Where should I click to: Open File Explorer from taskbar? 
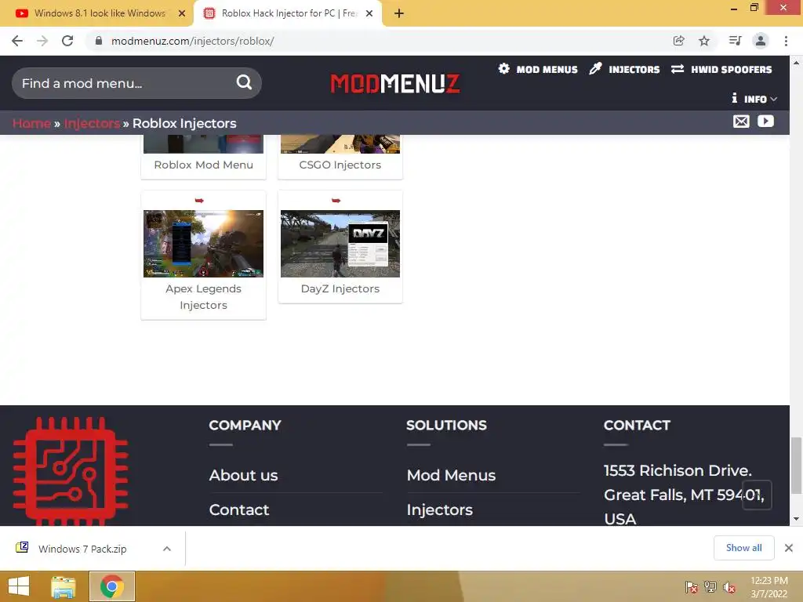click(64, 586)
